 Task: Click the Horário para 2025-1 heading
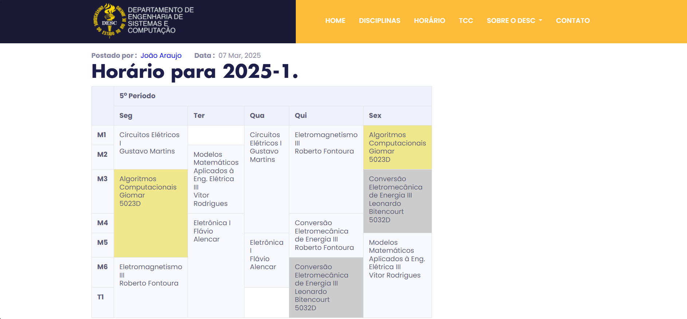coord(195,71)
